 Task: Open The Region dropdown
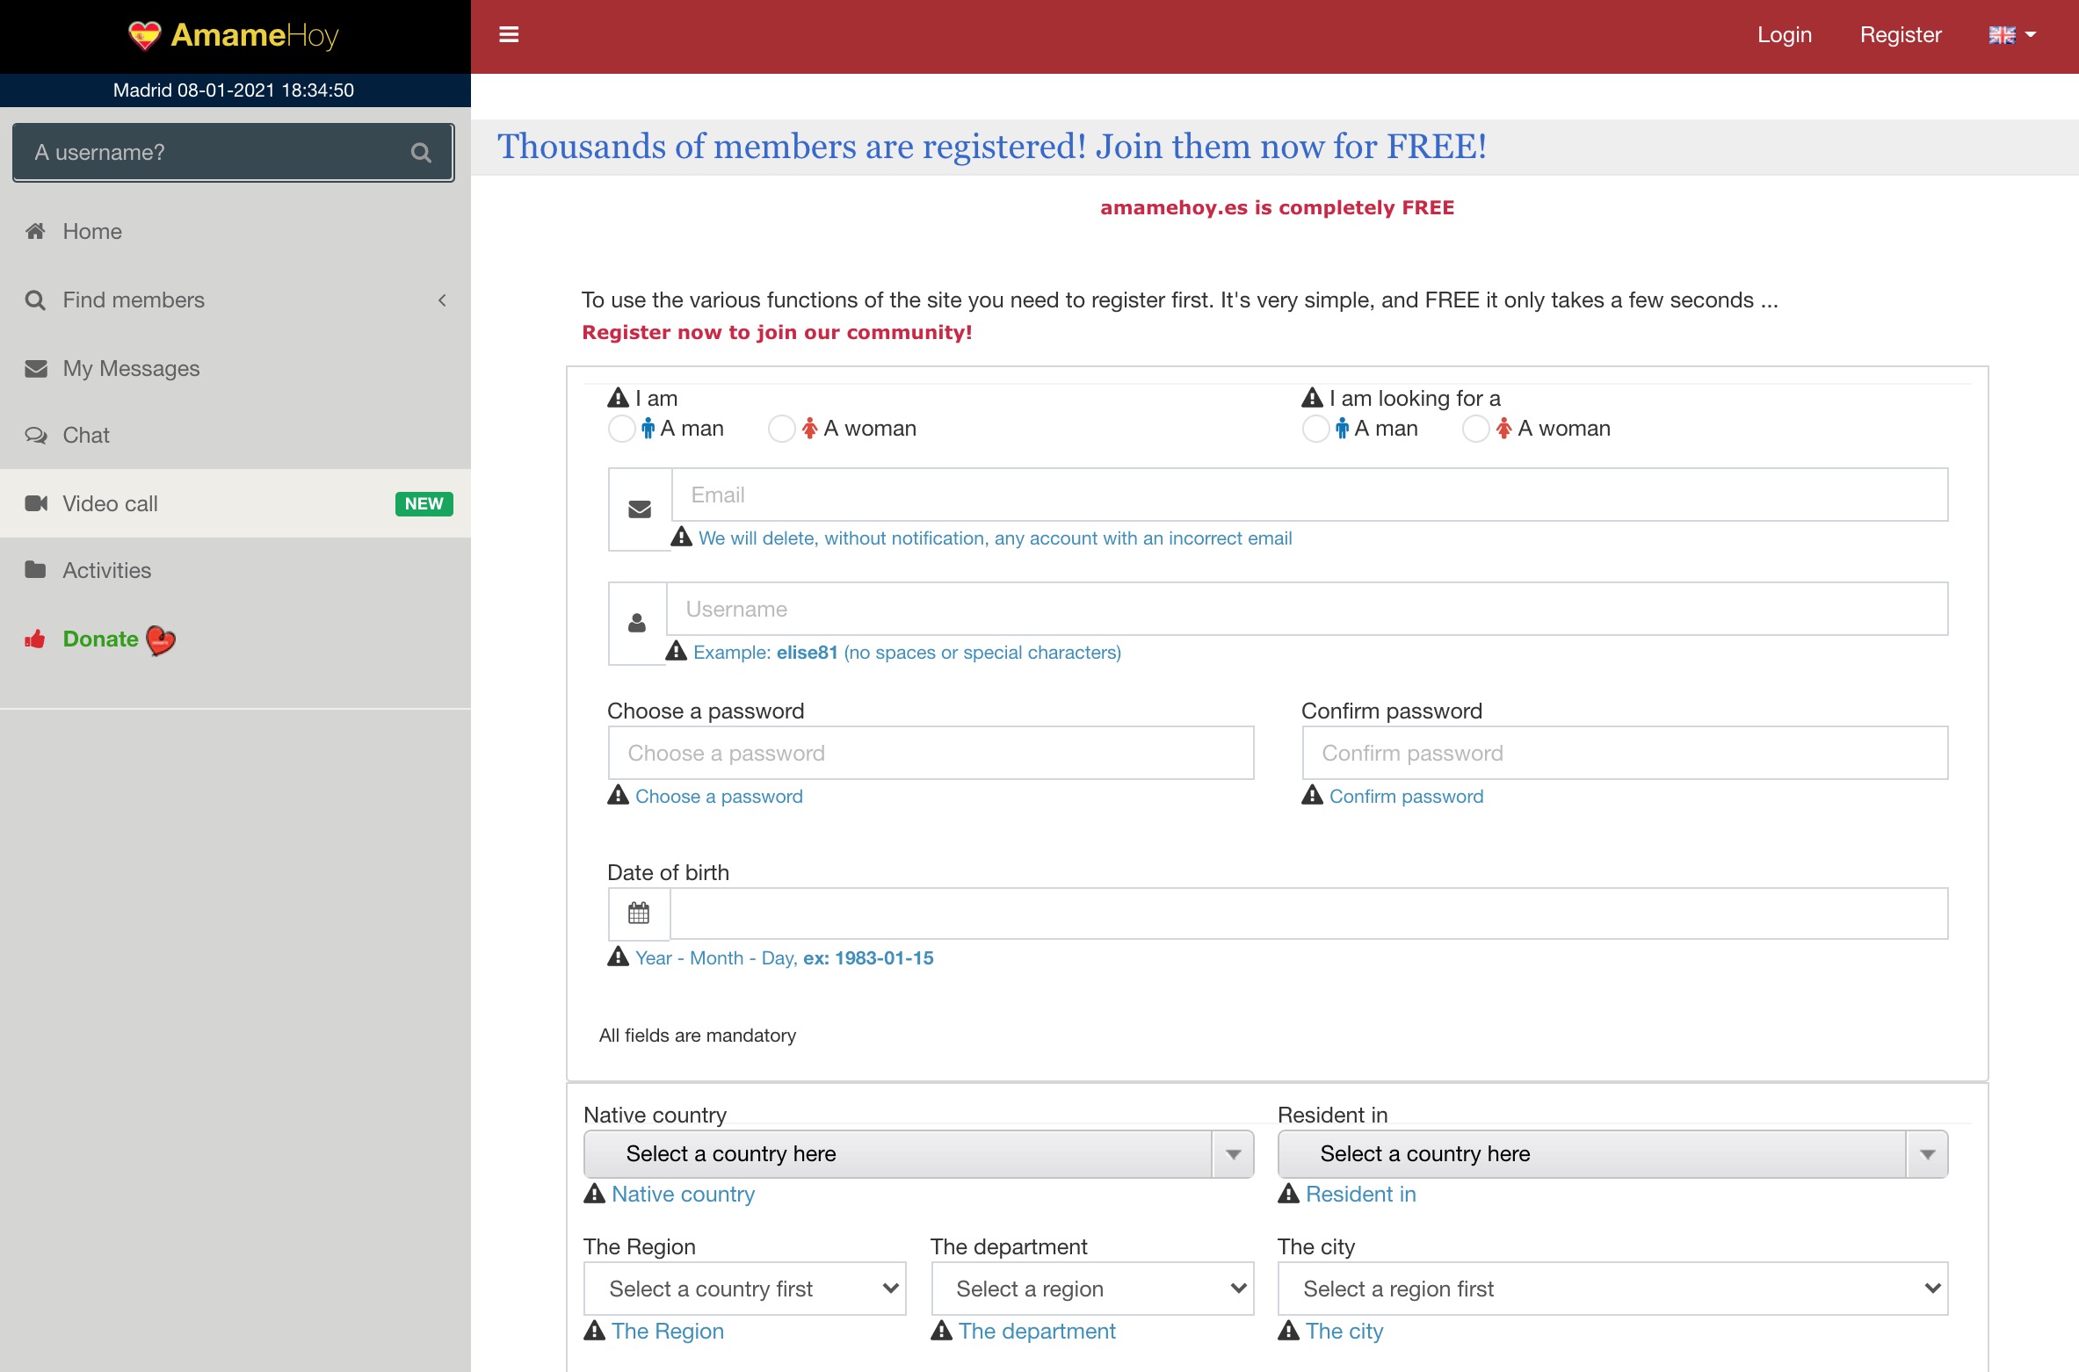pyautogui.click(x=744, y=1289)
